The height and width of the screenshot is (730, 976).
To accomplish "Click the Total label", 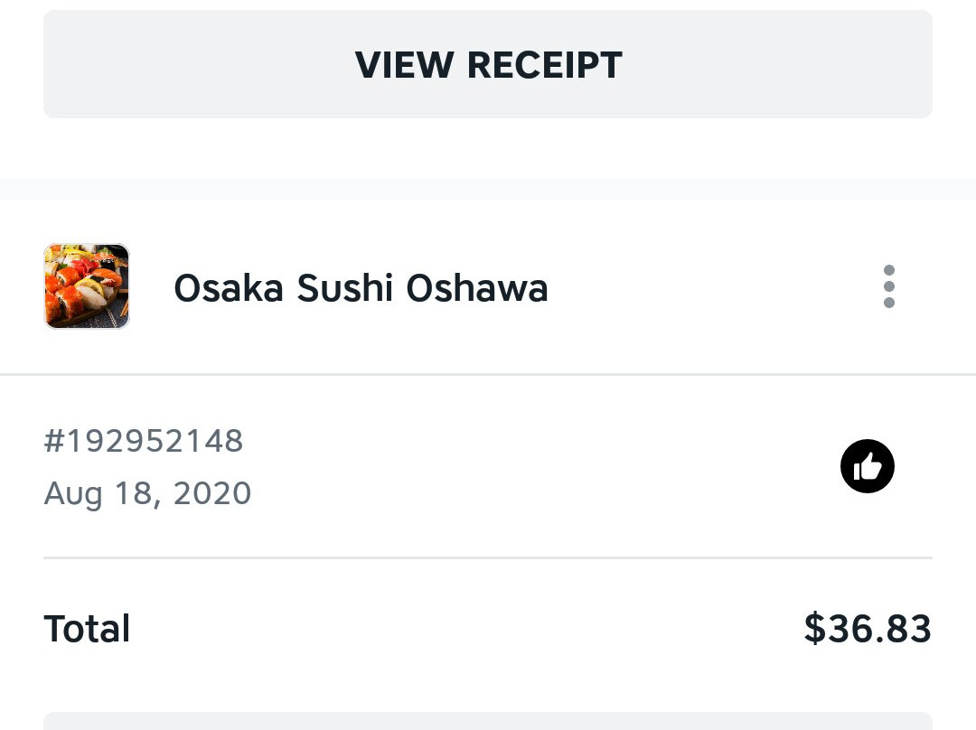I will point(87,628).
